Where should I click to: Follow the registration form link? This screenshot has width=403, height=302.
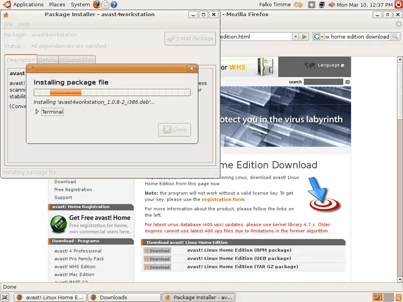click(223, 199)
